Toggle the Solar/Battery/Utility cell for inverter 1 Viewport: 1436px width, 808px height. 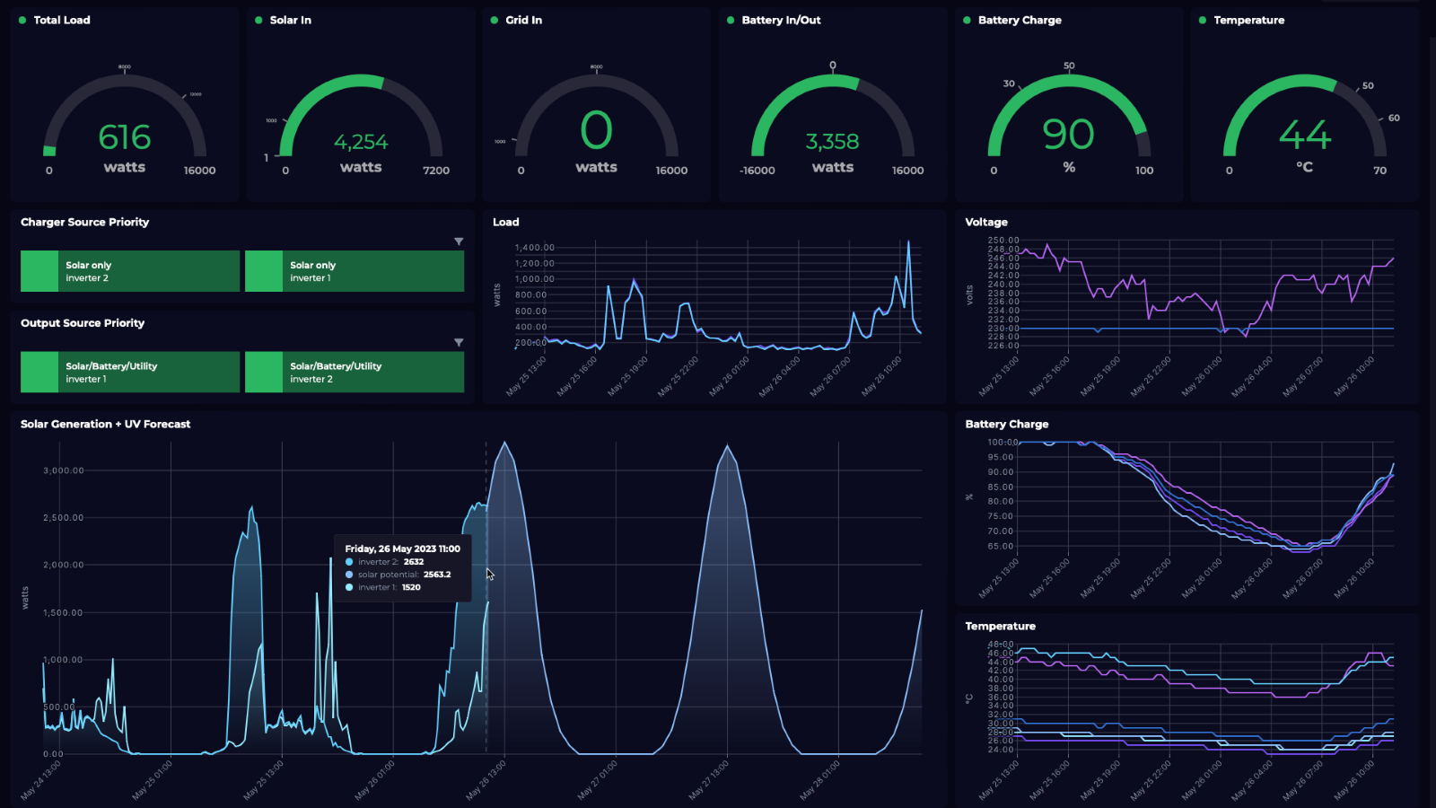tap(129, 372)
